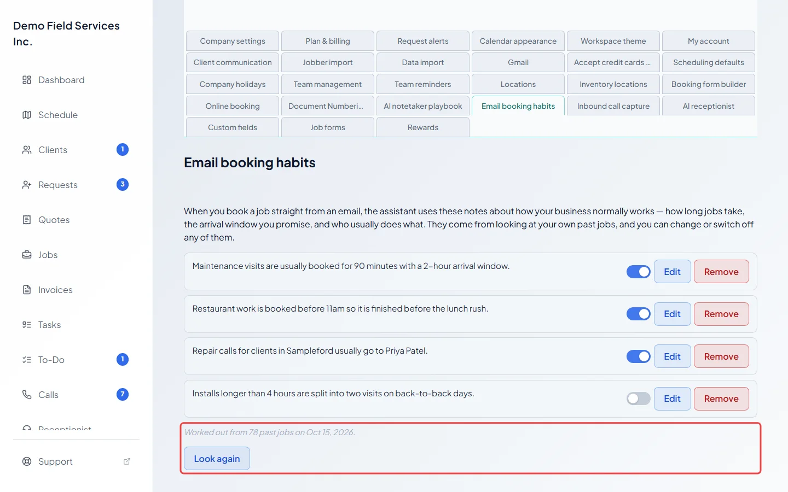Viewport: 788px width, 492px height.
Task: Click the Jobs briefcase icon
Action: coord(27,255)
